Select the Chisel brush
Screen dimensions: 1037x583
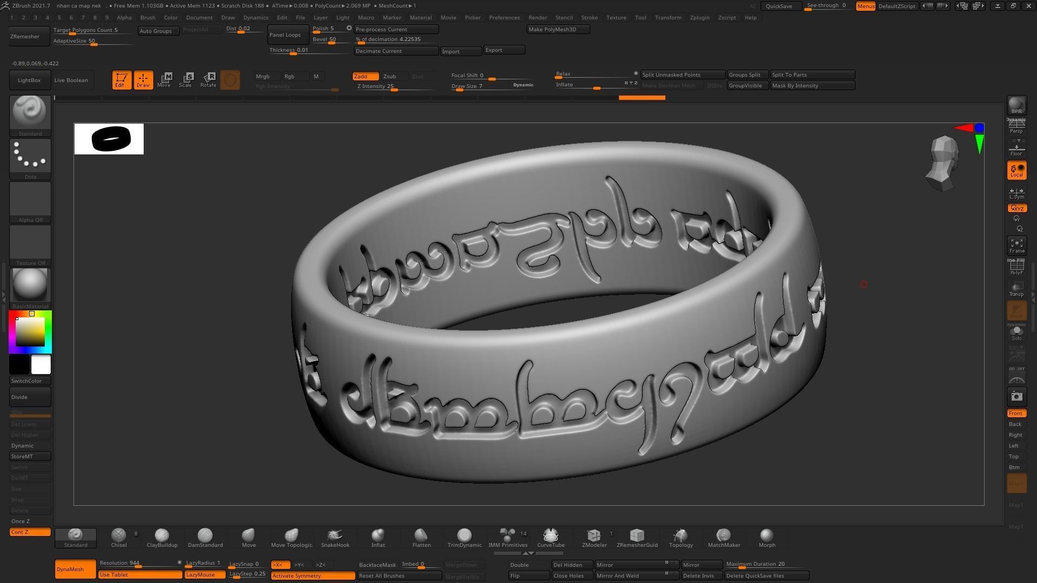point(119,538)
